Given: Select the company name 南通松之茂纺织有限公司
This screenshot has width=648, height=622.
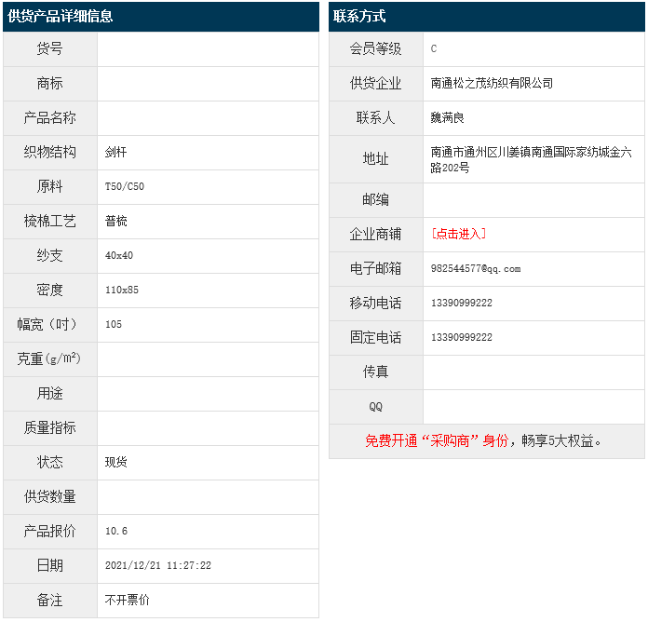Looking at the screenshot, I should (x=492, y=83).
